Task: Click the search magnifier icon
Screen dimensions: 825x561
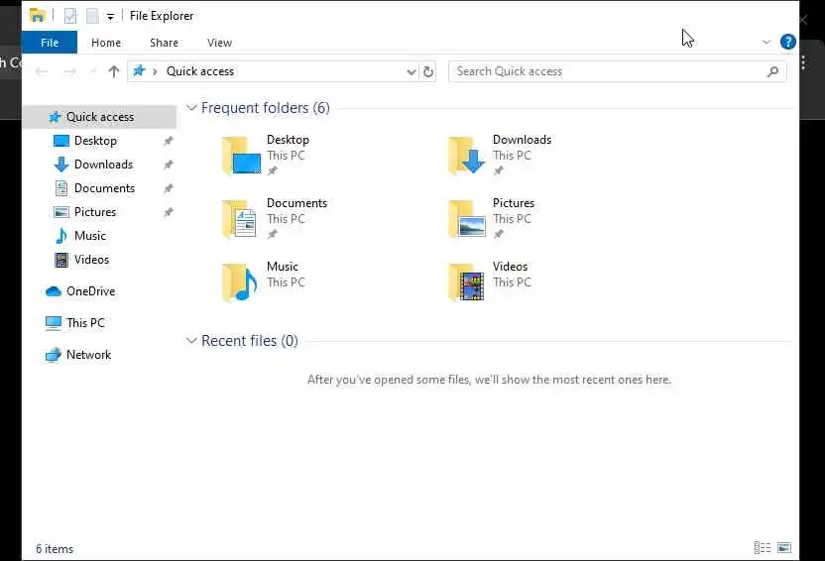Action: (x=772, y=71)
